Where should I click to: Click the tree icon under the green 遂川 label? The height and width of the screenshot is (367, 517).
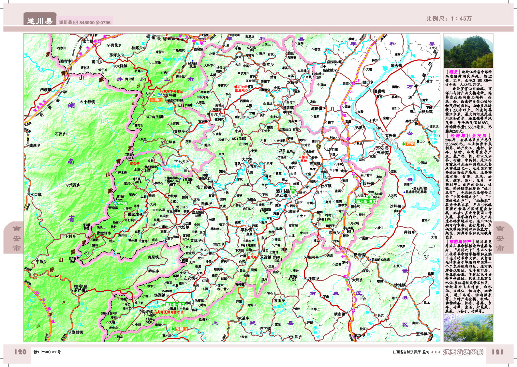click(x=293, y=192)
